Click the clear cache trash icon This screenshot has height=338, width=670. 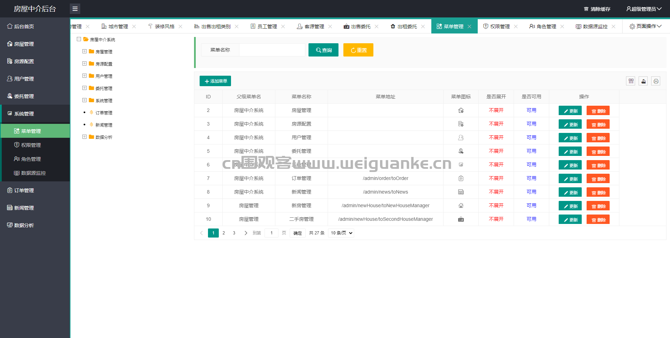coord(586,9)
